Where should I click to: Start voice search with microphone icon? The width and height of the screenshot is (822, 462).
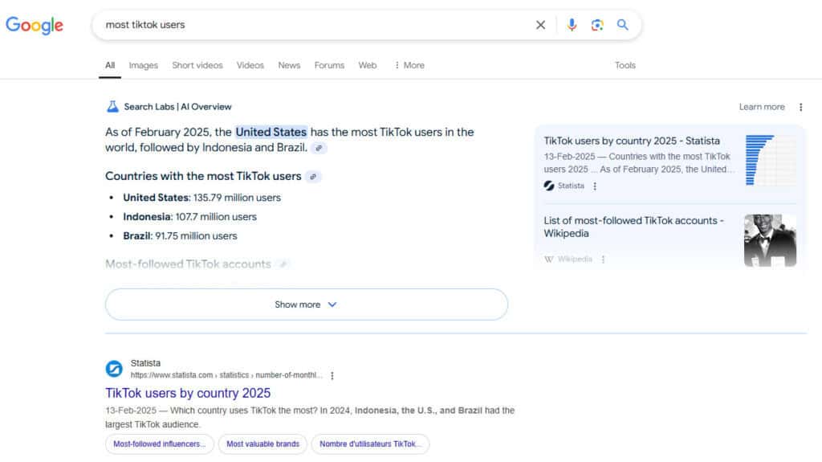572,25
